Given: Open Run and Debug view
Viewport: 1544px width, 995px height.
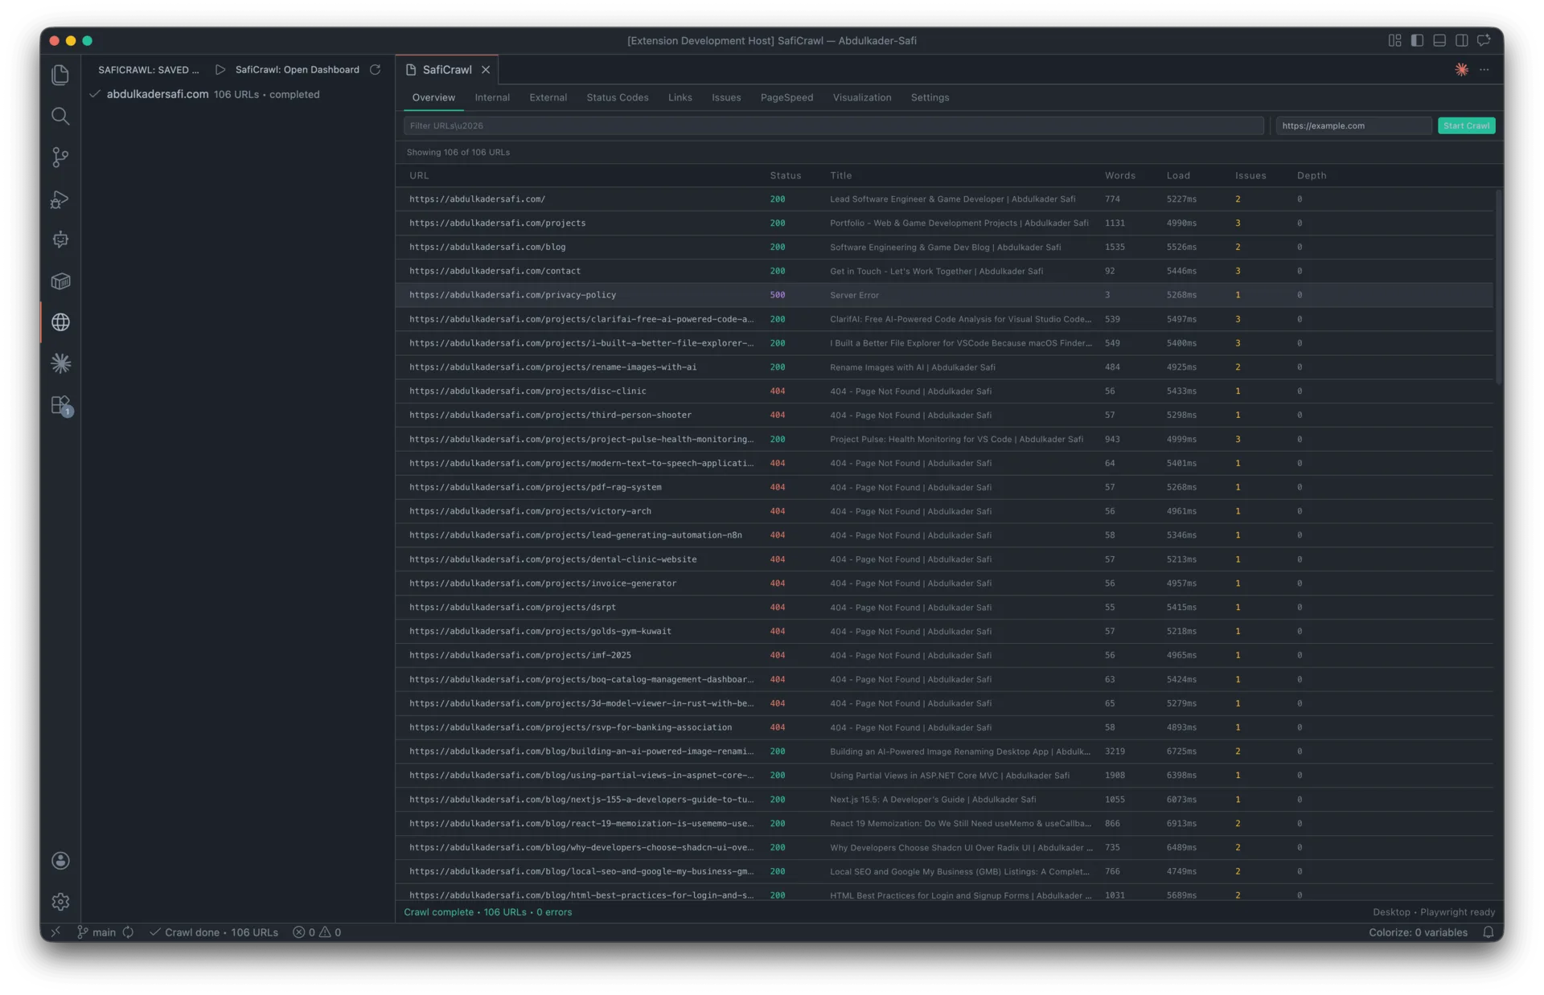Looking at the screenshot, I should (x=60, y=199).
